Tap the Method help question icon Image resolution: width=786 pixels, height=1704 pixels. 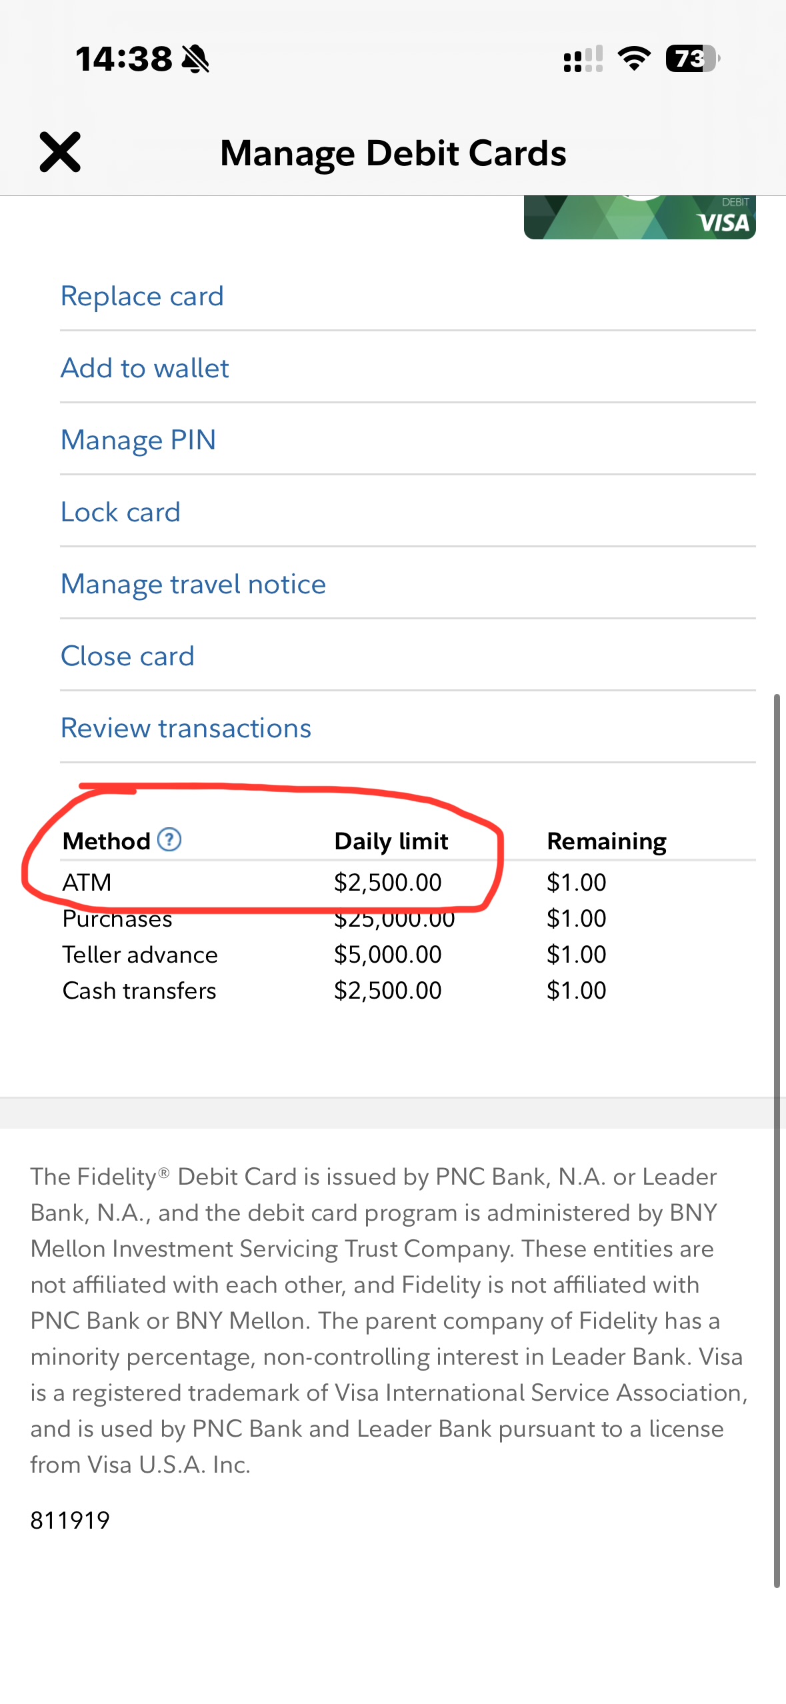tap(169, 839)
